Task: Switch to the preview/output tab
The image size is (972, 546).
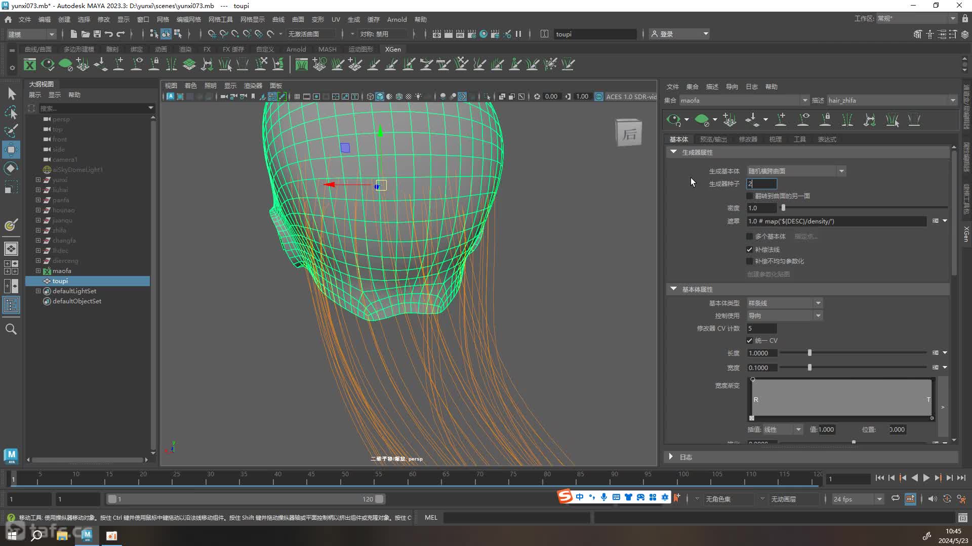Action: coord(713,139)
